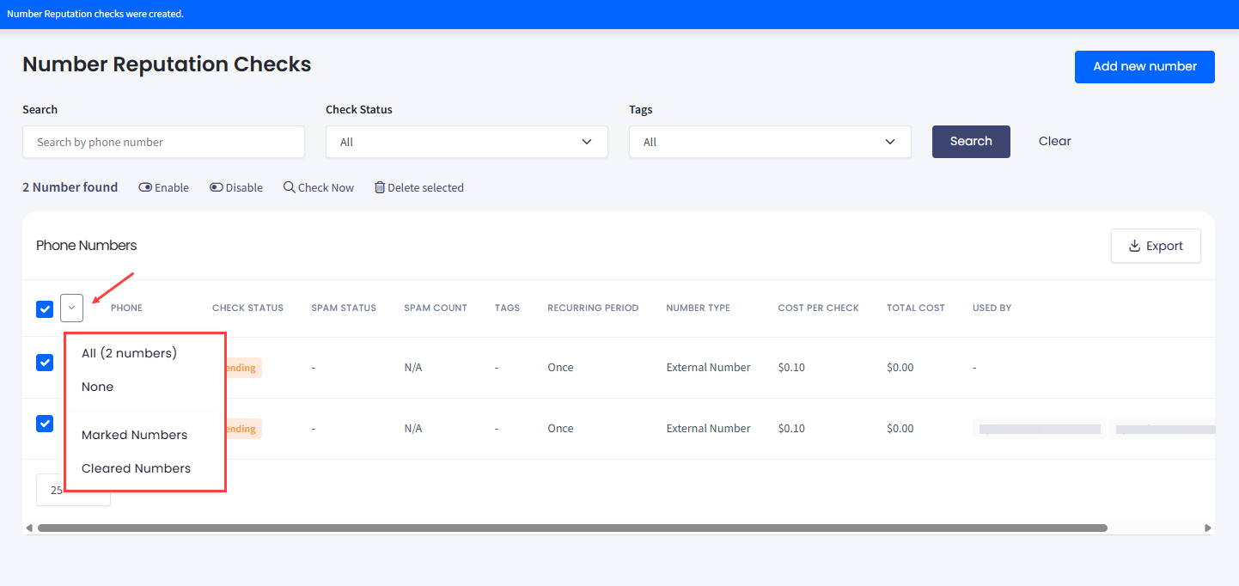Open the Check Status dropdown
Viewport: 1239px width, 586px height.
click(x=467, y=142)
